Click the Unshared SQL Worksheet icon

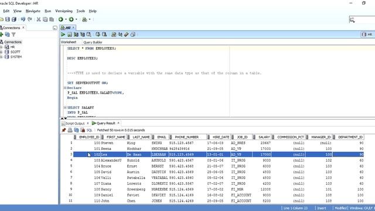(x=114, y=35)
